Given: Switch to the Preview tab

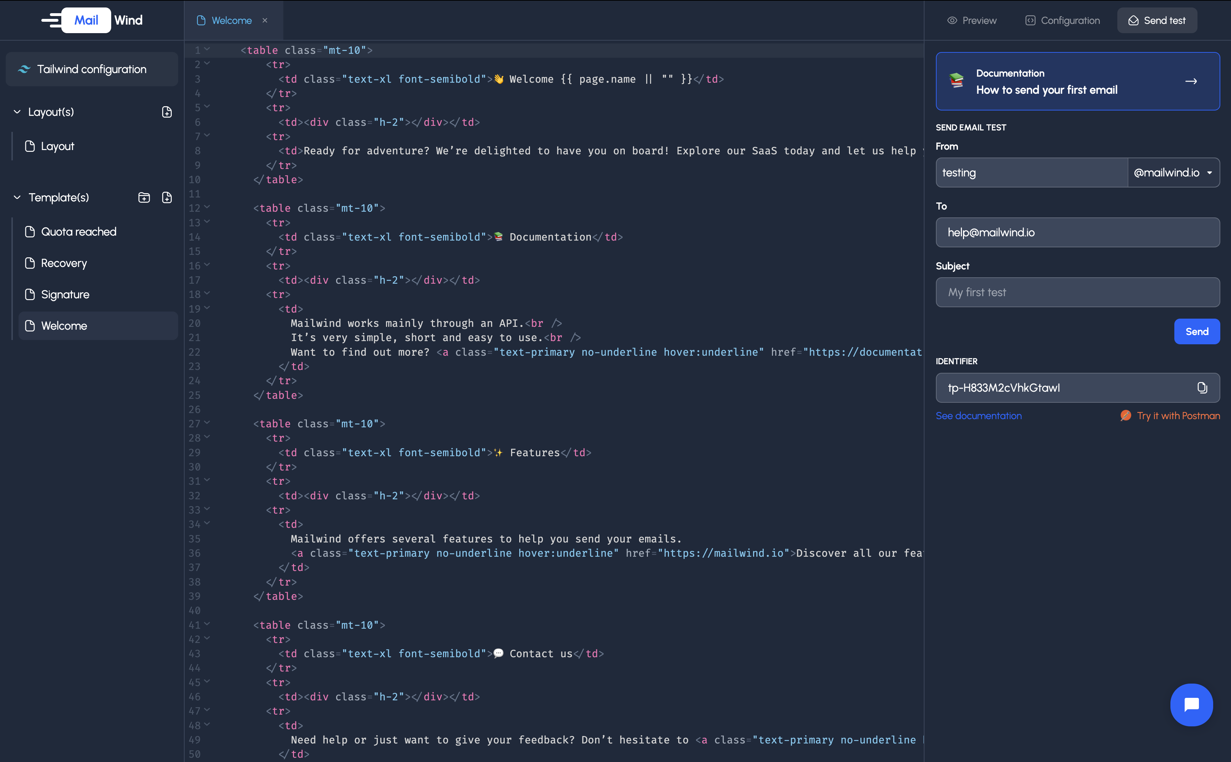Looking at the screenshot, I should tap(972, 20).
